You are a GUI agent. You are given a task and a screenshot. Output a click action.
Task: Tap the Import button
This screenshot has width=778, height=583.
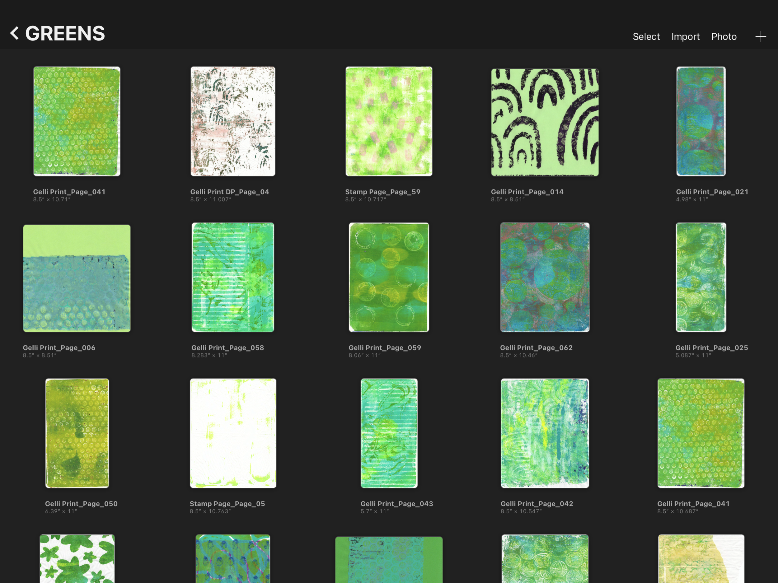685,37
